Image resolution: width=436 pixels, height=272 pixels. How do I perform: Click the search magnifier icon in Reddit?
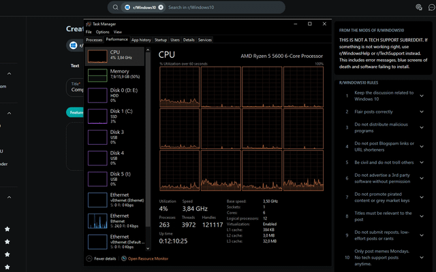click(x=115, y=7)
